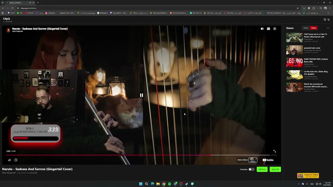
Task: Click the Alina Gingertail channel avatar
Action: click(8, 30)
